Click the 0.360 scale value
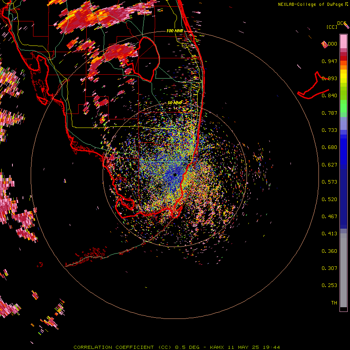This screenshot has width=350, height=350. pos(329,251)
